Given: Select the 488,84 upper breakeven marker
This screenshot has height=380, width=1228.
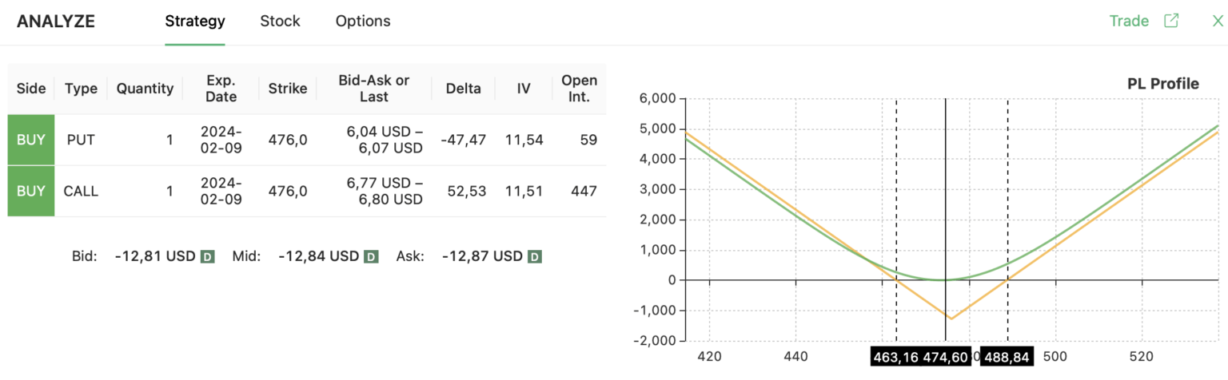Looking at the screenshot, I should [1007, 357].
